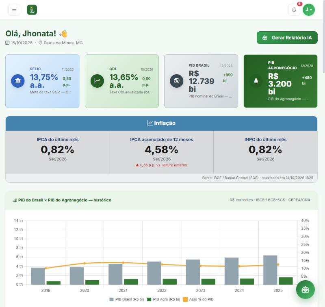Toggle PIB Agro (R$ bi) legend item
The height and width of the screenshot is (307, 325).
click(164, 299)
